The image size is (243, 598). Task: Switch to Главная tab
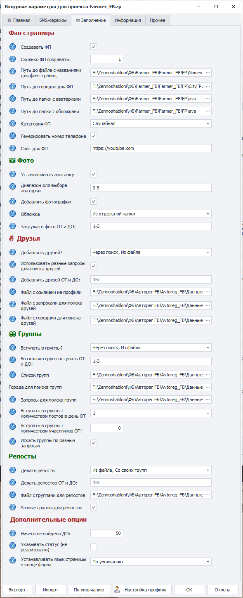[x=19, y=20]
